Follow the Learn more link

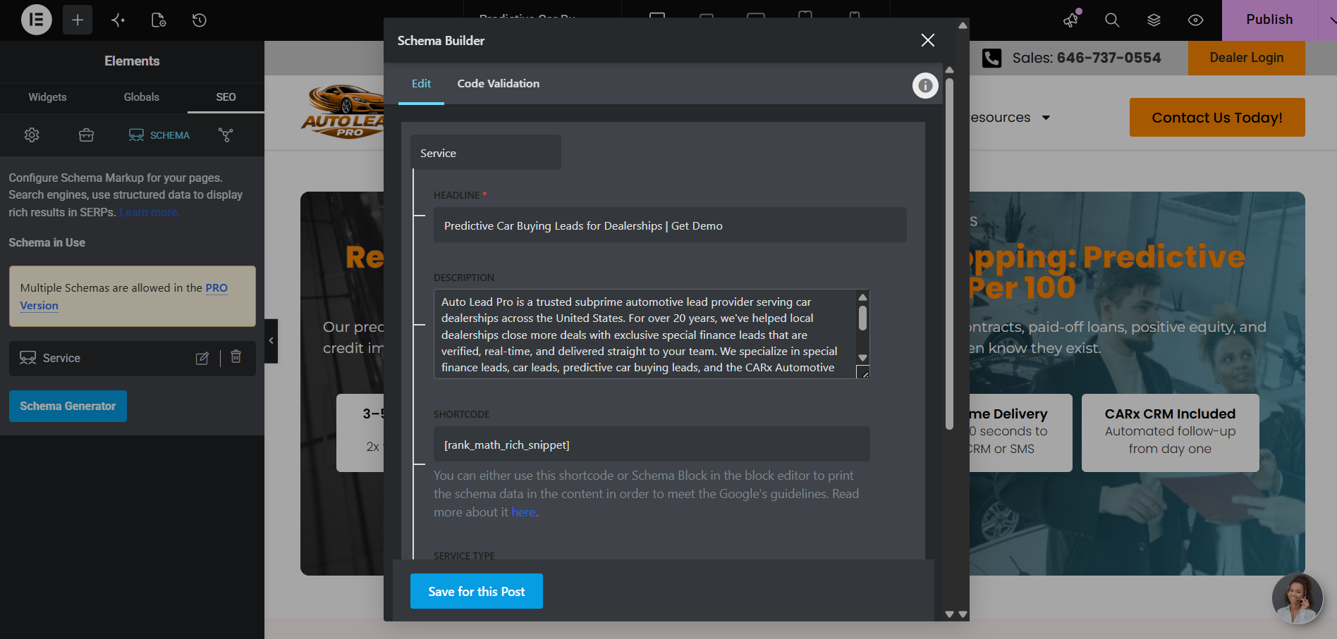149,212
